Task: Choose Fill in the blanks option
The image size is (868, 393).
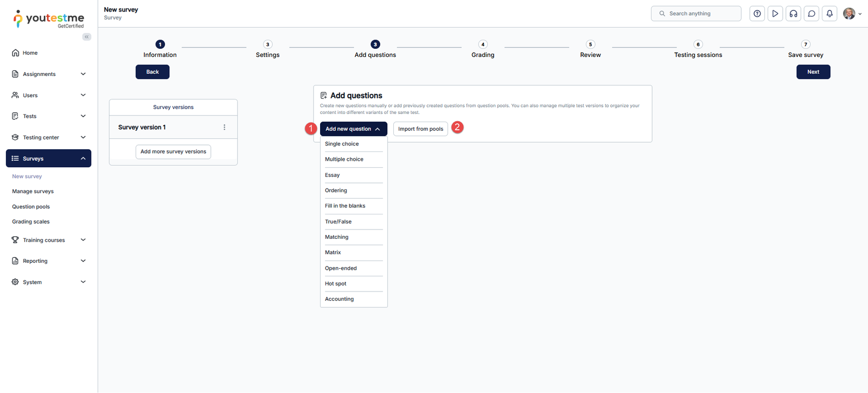Action: point(345,206)
